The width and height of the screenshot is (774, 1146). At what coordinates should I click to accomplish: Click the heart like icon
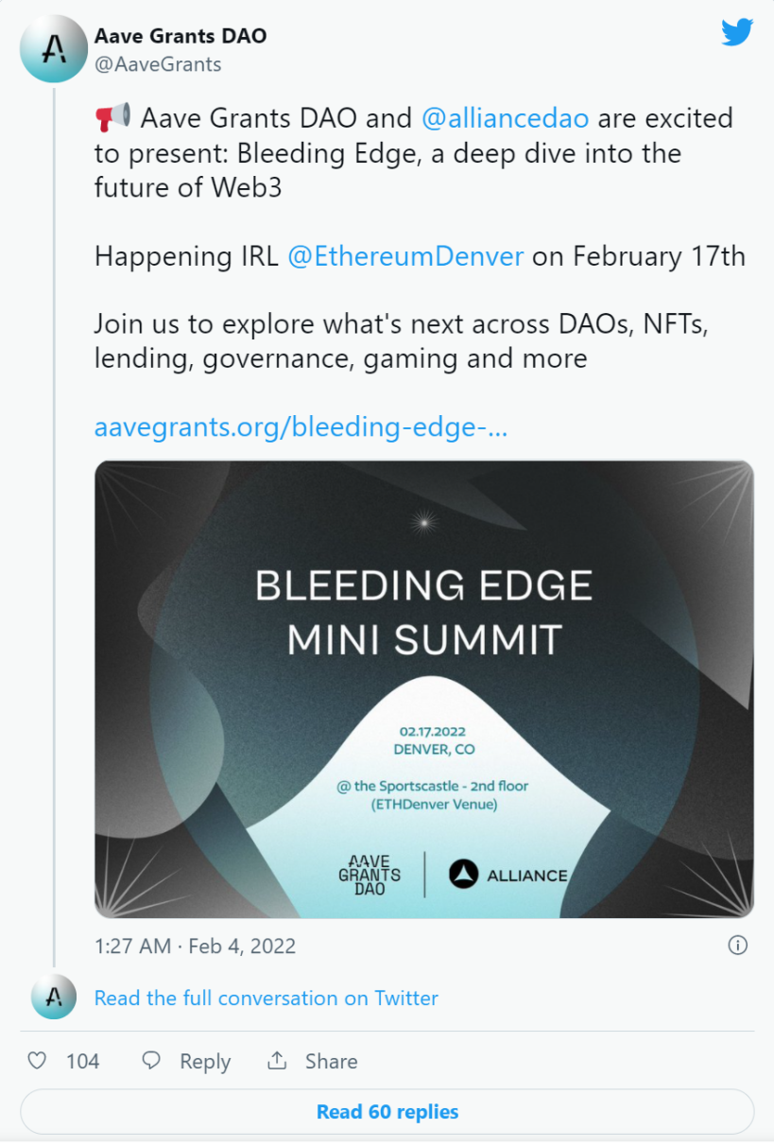click(x=37, y=1061)
